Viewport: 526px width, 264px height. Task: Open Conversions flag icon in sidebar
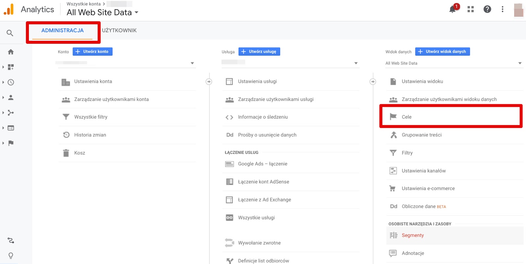point(11,143)
